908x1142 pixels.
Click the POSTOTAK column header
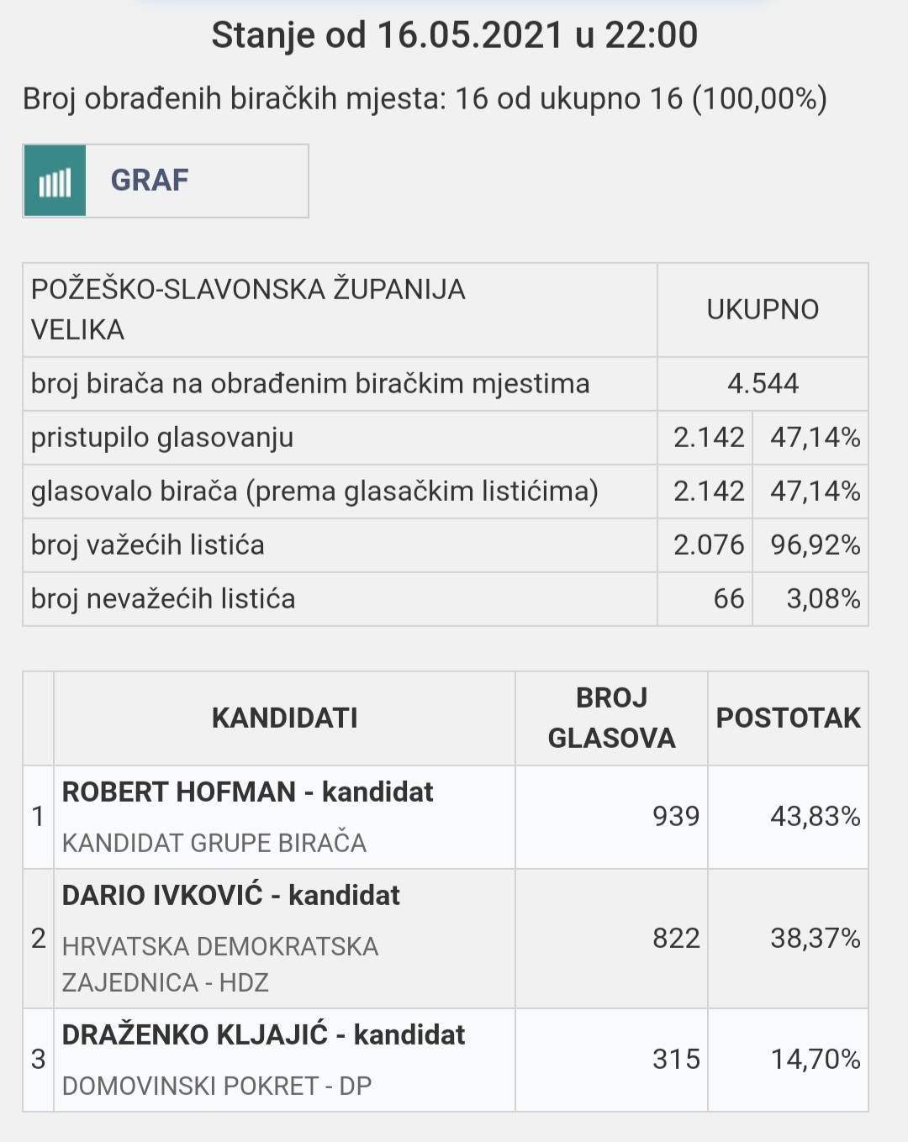788,718
